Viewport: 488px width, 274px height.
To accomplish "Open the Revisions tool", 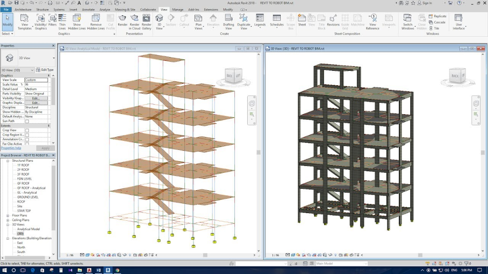I will tap(333, 20).
